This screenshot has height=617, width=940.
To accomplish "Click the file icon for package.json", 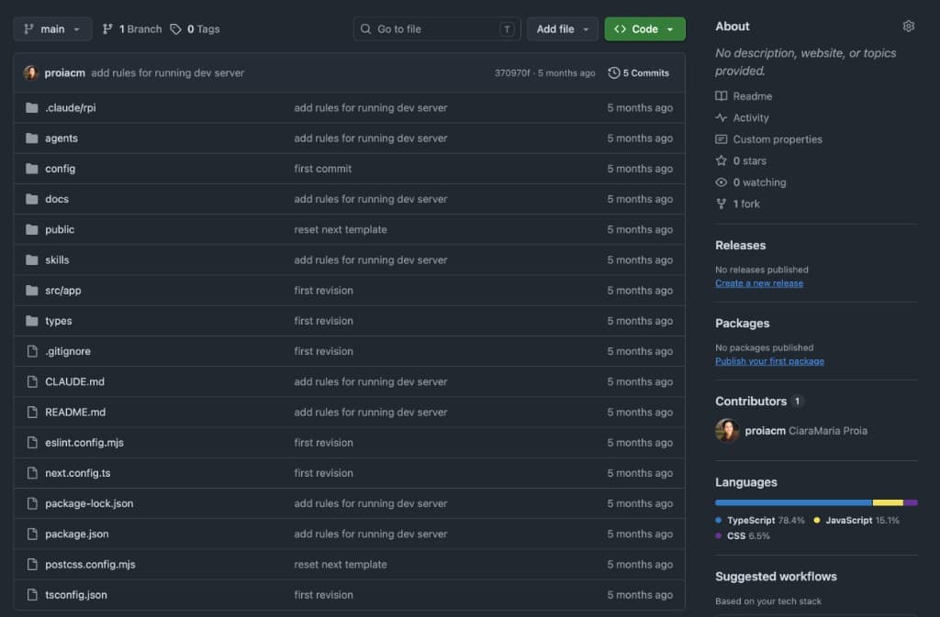I will [32, 534].
